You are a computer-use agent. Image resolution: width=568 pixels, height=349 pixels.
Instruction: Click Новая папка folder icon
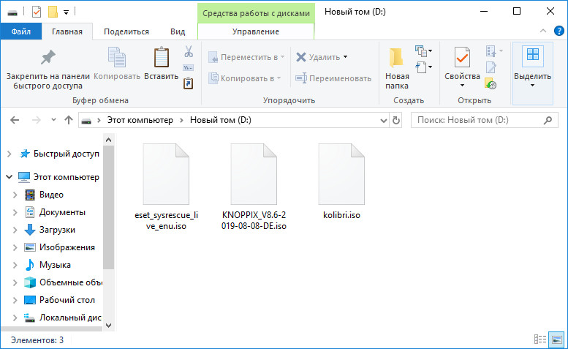(x=396, y=58)
